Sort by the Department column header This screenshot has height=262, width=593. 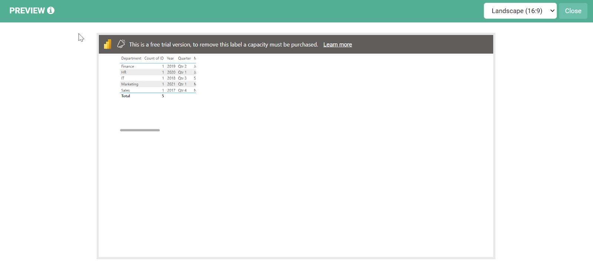point(131,59)
